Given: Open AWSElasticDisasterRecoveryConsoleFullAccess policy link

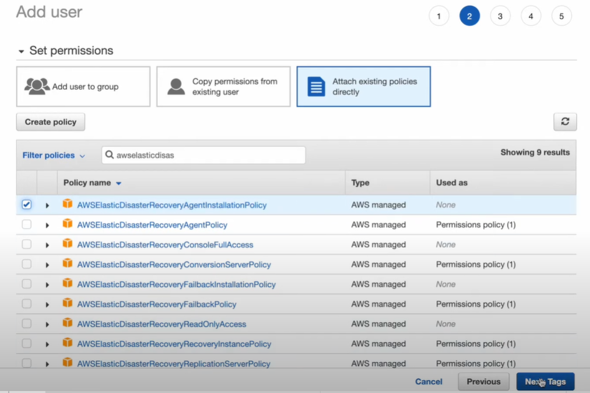Looking at the screenshot, I should pos(165,245).
